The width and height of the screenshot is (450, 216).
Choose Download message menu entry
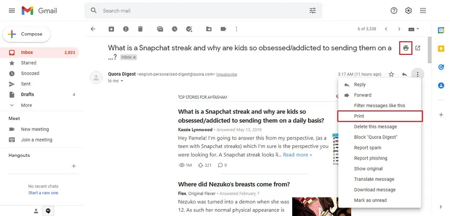(x=374, y=190)
